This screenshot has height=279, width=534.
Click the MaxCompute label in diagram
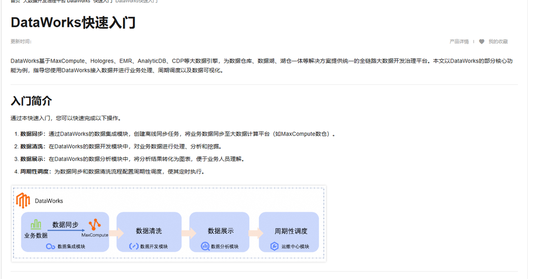[94, 235]
